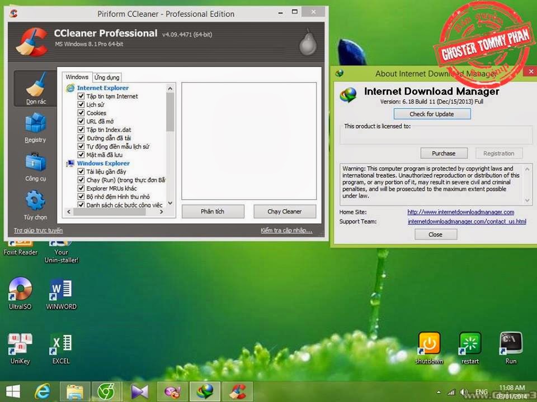537x402 pixels.
Task: Click IDM warning text scroll up arrow
Action: pyautogui.click(x=527, y=169)
